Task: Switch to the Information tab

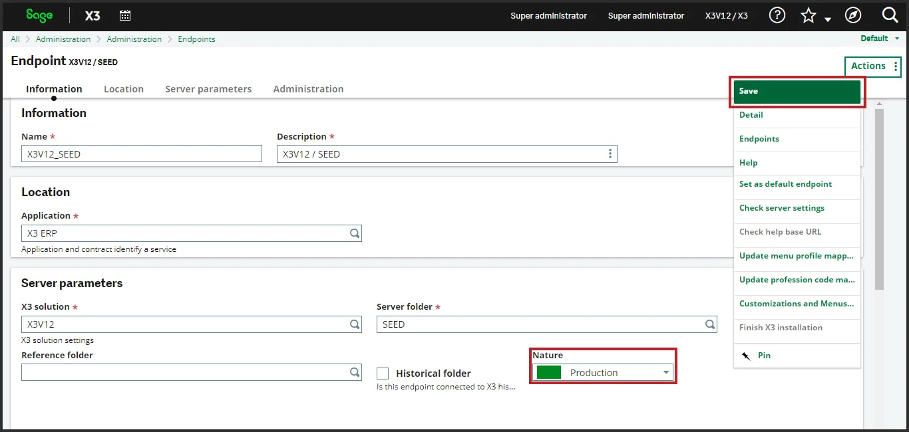Action: coord(54,89)
